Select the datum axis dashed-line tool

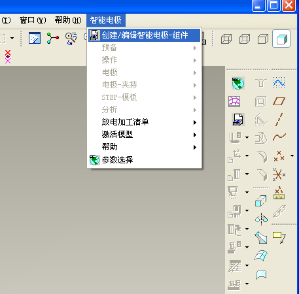(x=279, y=120)
